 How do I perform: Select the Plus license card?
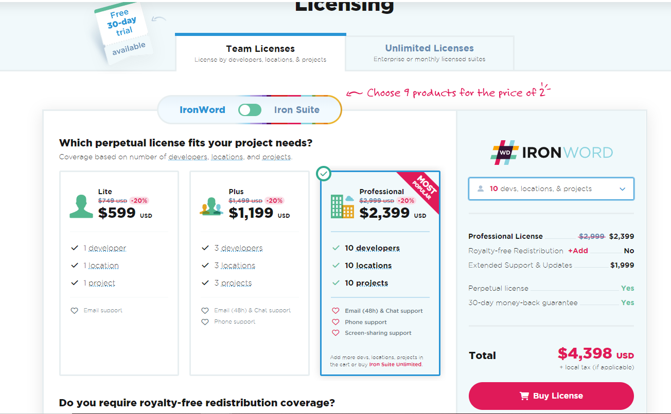tap(249, 272)
